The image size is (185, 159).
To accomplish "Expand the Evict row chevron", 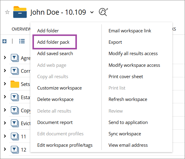I will (x=5, y=123).
